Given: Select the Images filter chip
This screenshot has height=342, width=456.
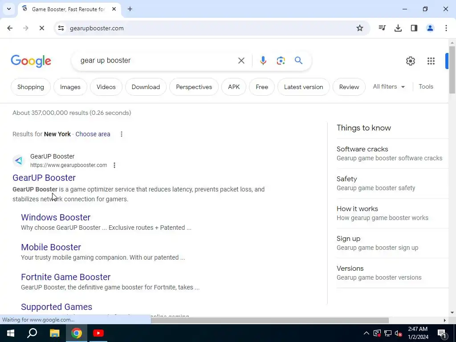Looking at the screenshot, I should (x=70, y=87).
